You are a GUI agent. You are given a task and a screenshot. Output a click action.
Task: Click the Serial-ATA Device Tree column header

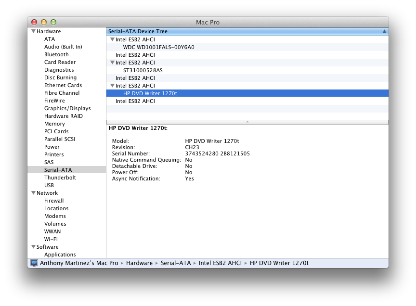(247, 31)
